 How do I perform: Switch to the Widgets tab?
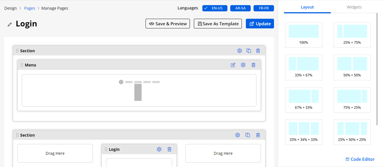point(354,7)
